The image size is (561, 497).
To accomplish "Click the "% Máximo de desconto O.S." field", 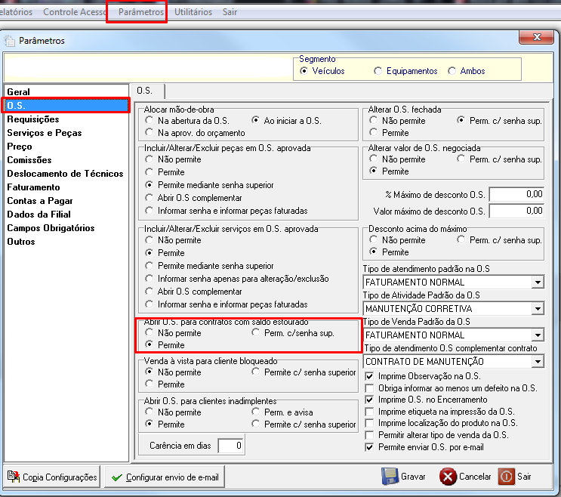I will pos(516,195).
